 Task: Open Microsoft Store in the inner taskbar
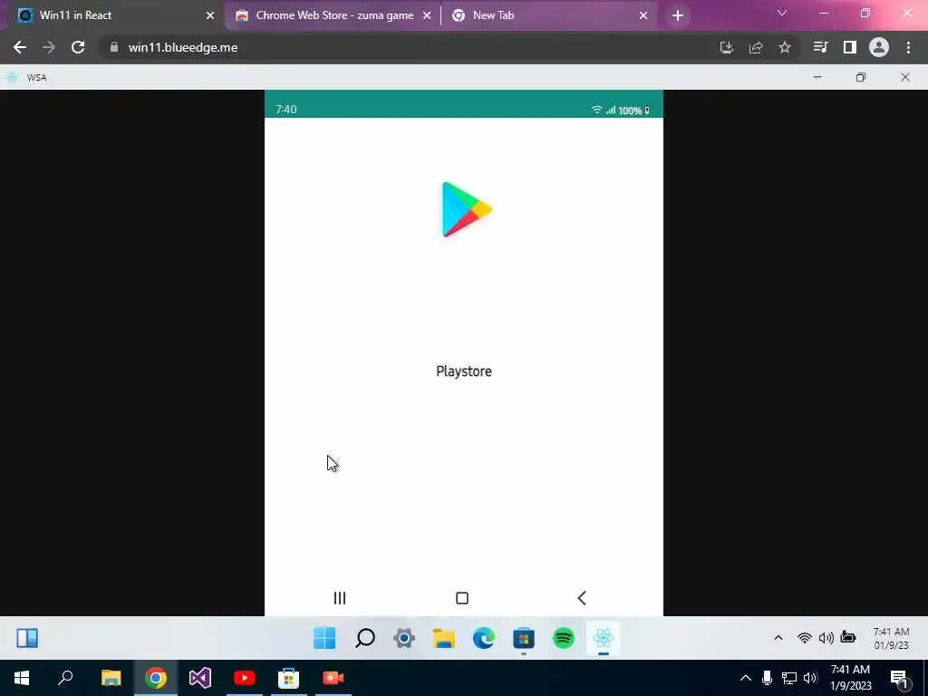click(x=524, y=638)
